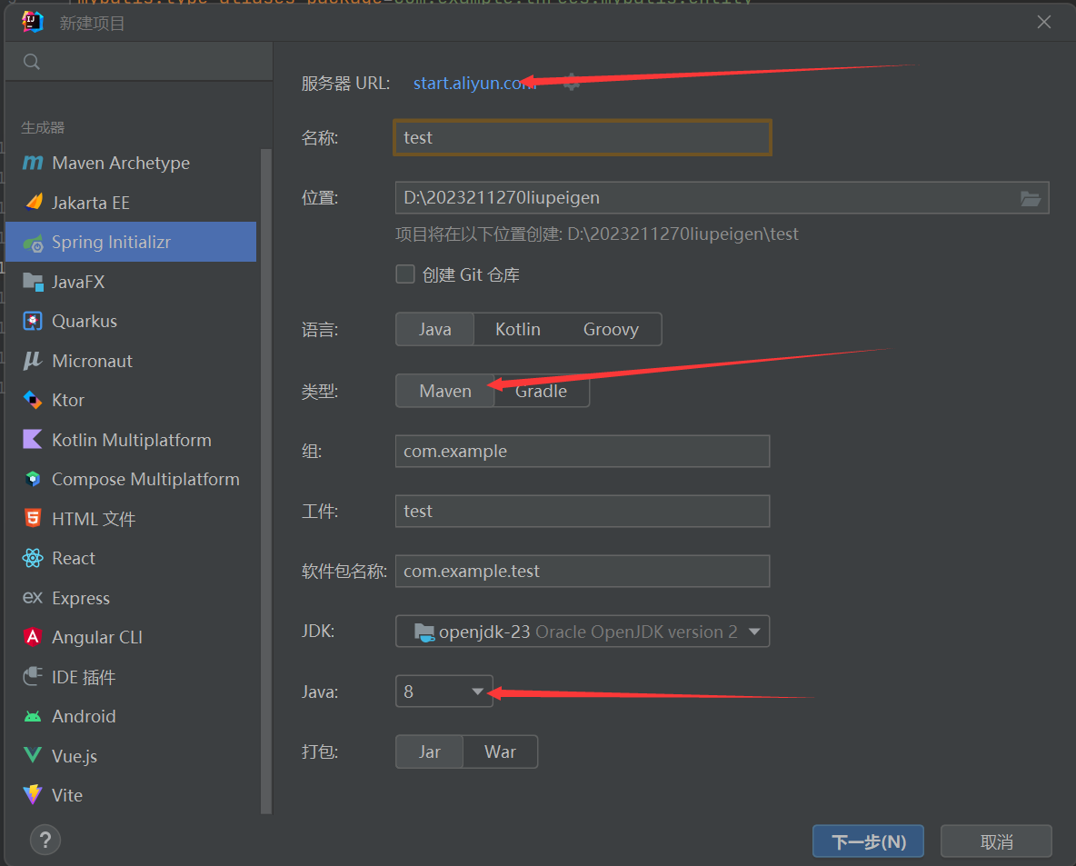1076x866 pixels.
Task: Select Android in generator list
Action: (131, 716)
